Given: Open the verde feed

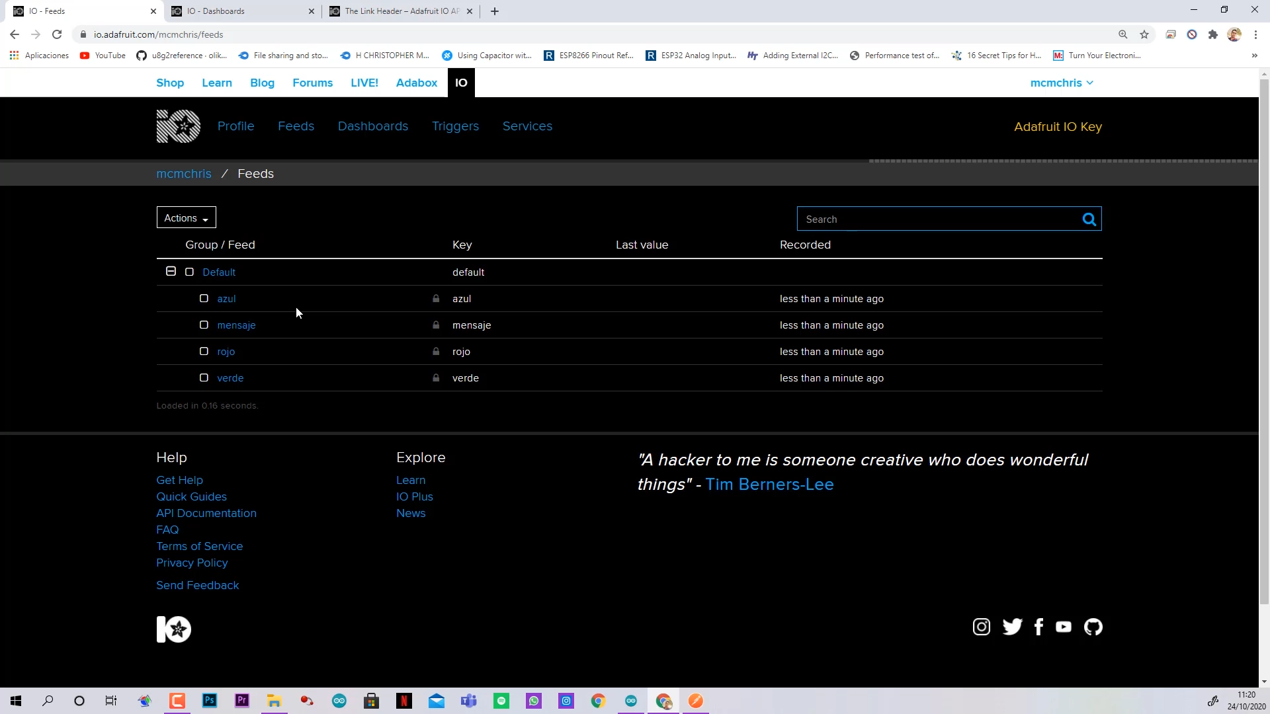Looking at the screenshot, I should (x=230, y=378).
